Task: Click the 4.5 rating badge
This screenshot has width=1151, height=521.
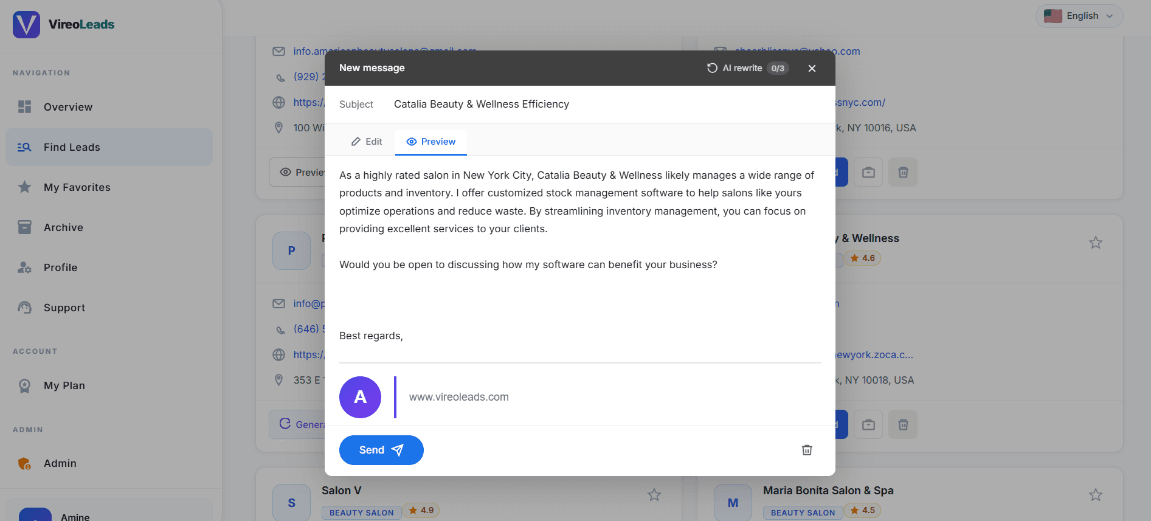Action: click(863, 511)
